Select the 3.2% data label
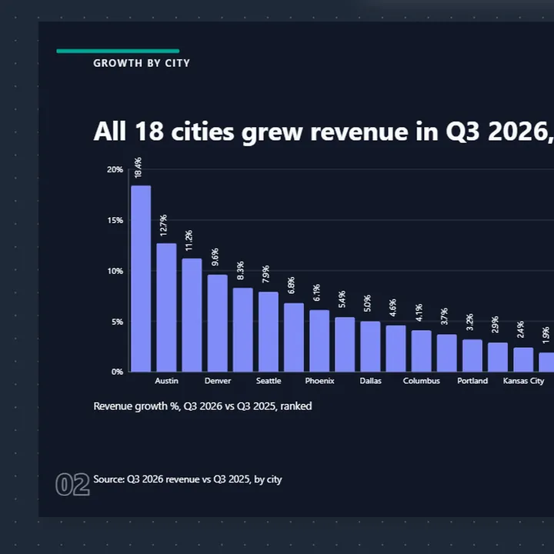The height and width of the screenshot is (554, 554). click(469, 322)
